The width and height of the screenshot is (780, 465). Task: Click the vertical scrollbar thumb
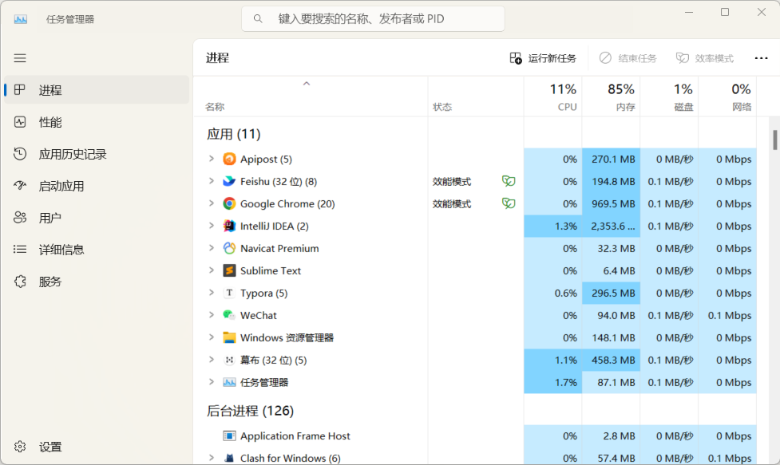click(x=775, y=140)
